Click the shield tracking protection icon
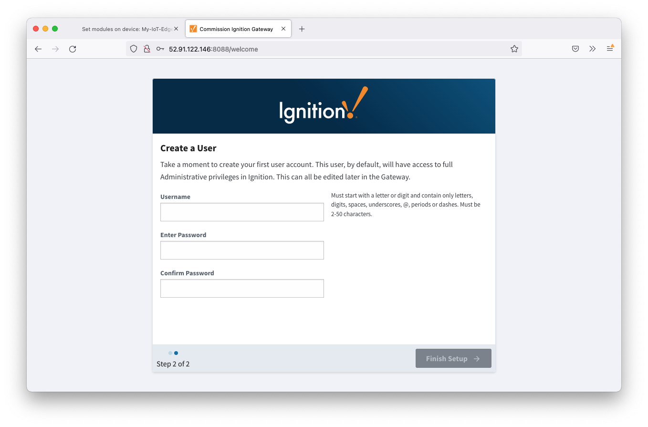Viewport: 648px width, 427px height. (x=134, y=49)
